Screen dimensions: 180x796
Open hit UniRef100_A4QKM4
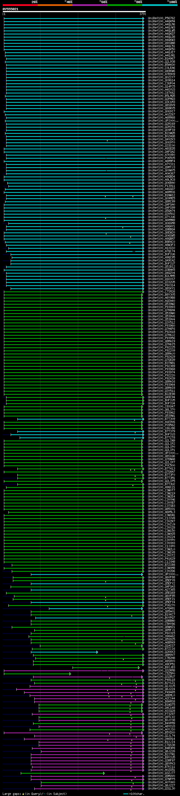pos(161,21)
